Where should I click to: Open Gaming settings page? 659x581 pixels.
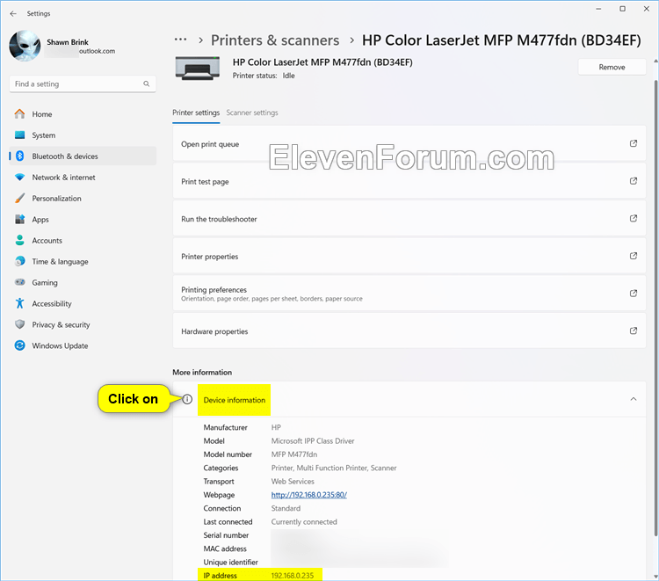pyautogui.click(x=83, y=282)
